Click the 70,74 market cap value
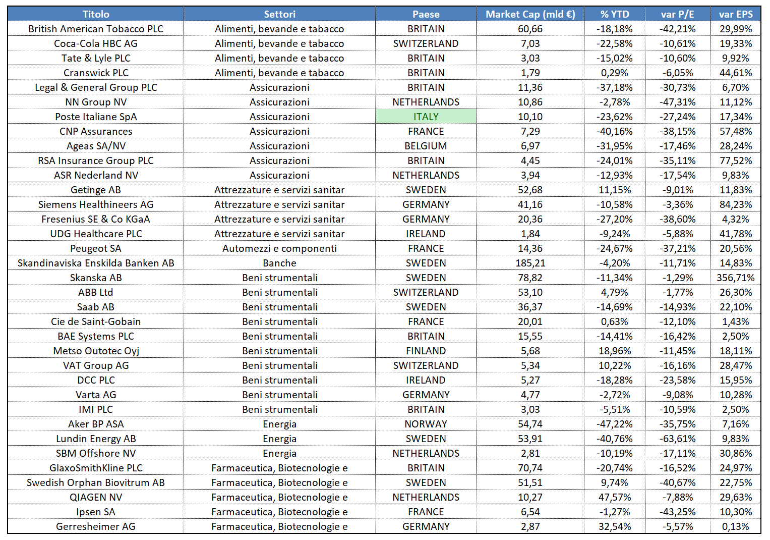 click(x=530, y=468)
